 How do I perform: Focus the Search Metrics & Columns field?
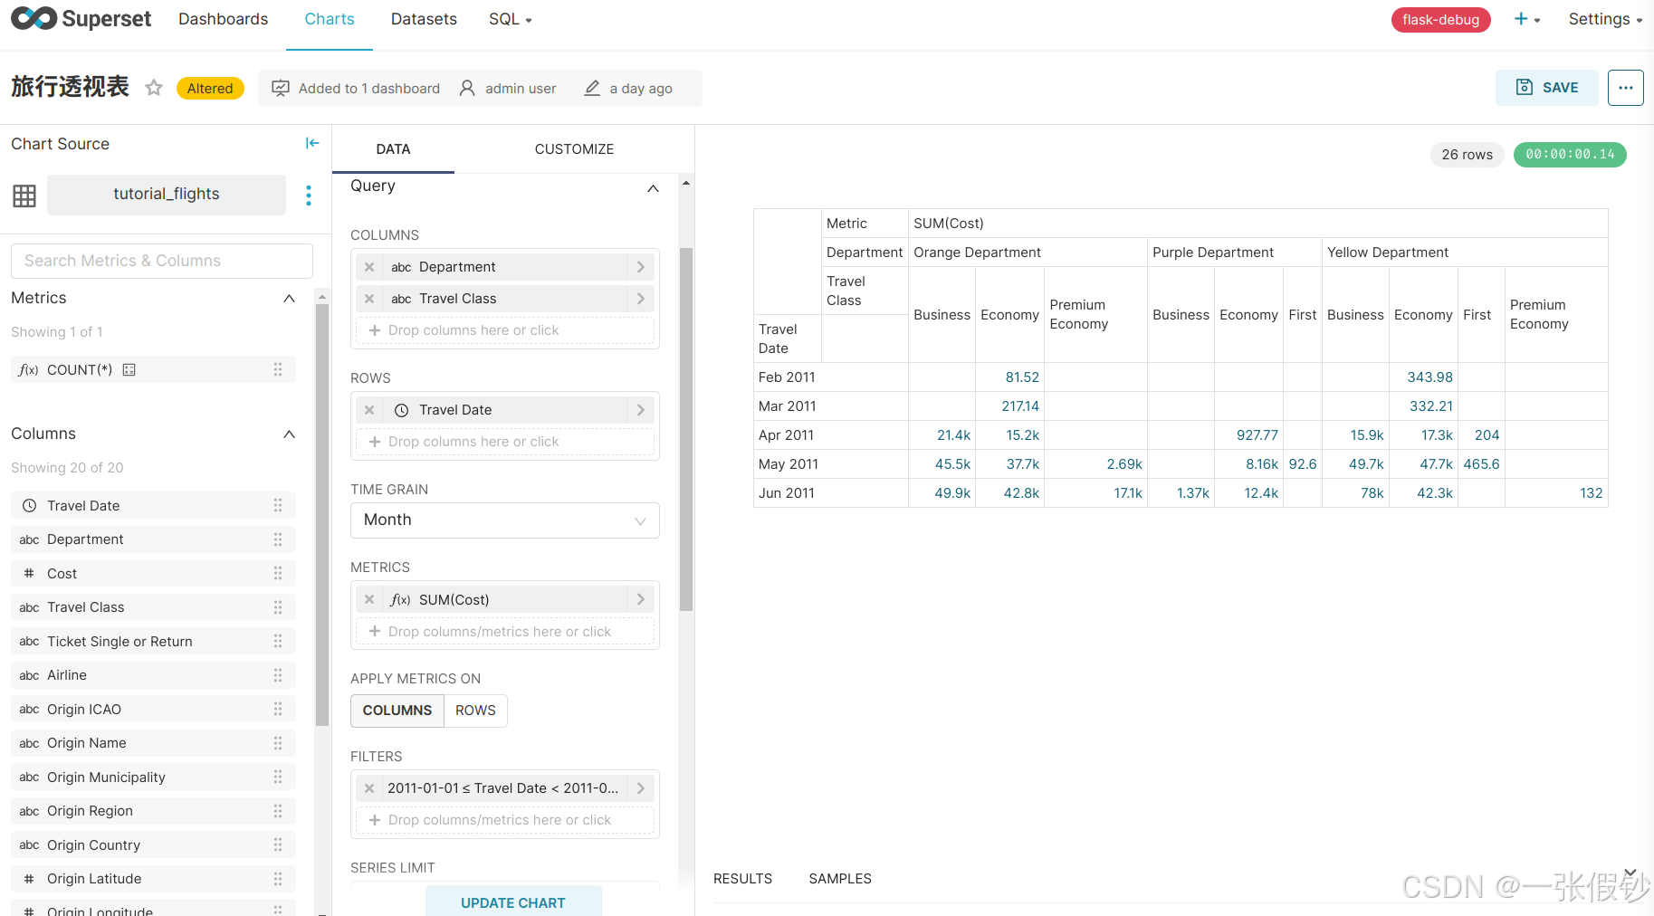[x=162, y=261]
